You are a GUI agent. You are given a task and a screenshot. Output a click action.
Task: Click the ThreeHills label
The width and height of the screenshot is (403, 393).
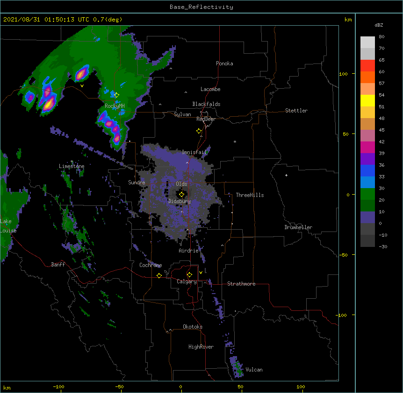[250, 195]
